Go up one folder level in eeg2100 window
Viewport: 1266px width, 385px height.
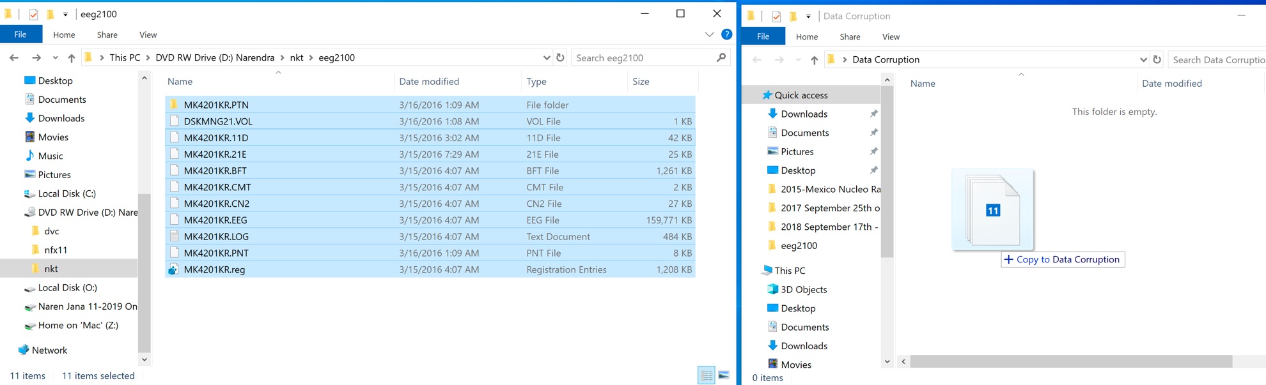point(72,58)
